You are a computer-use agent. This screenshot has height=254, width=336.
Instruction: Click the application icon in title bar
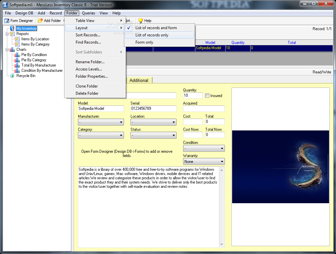tap(5, 5)
